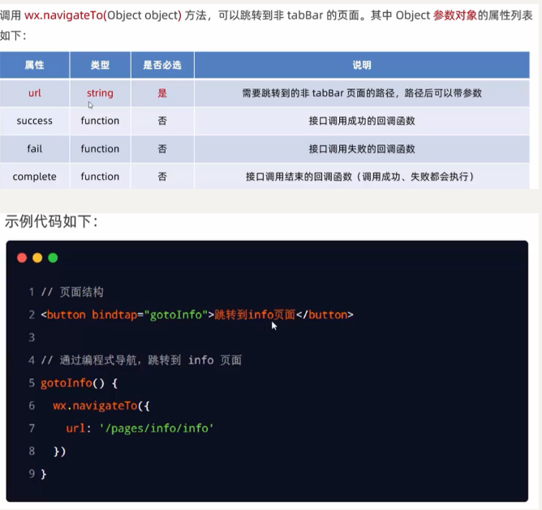Screen dimensions: 542x510
Task: Click 否 in the complete row
Action: (x=162, y=177)
